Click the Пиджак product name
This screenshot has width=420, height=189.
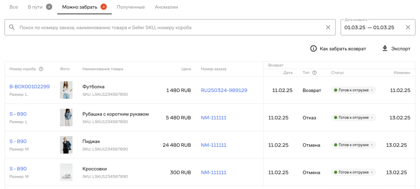[x=91, y=142]
